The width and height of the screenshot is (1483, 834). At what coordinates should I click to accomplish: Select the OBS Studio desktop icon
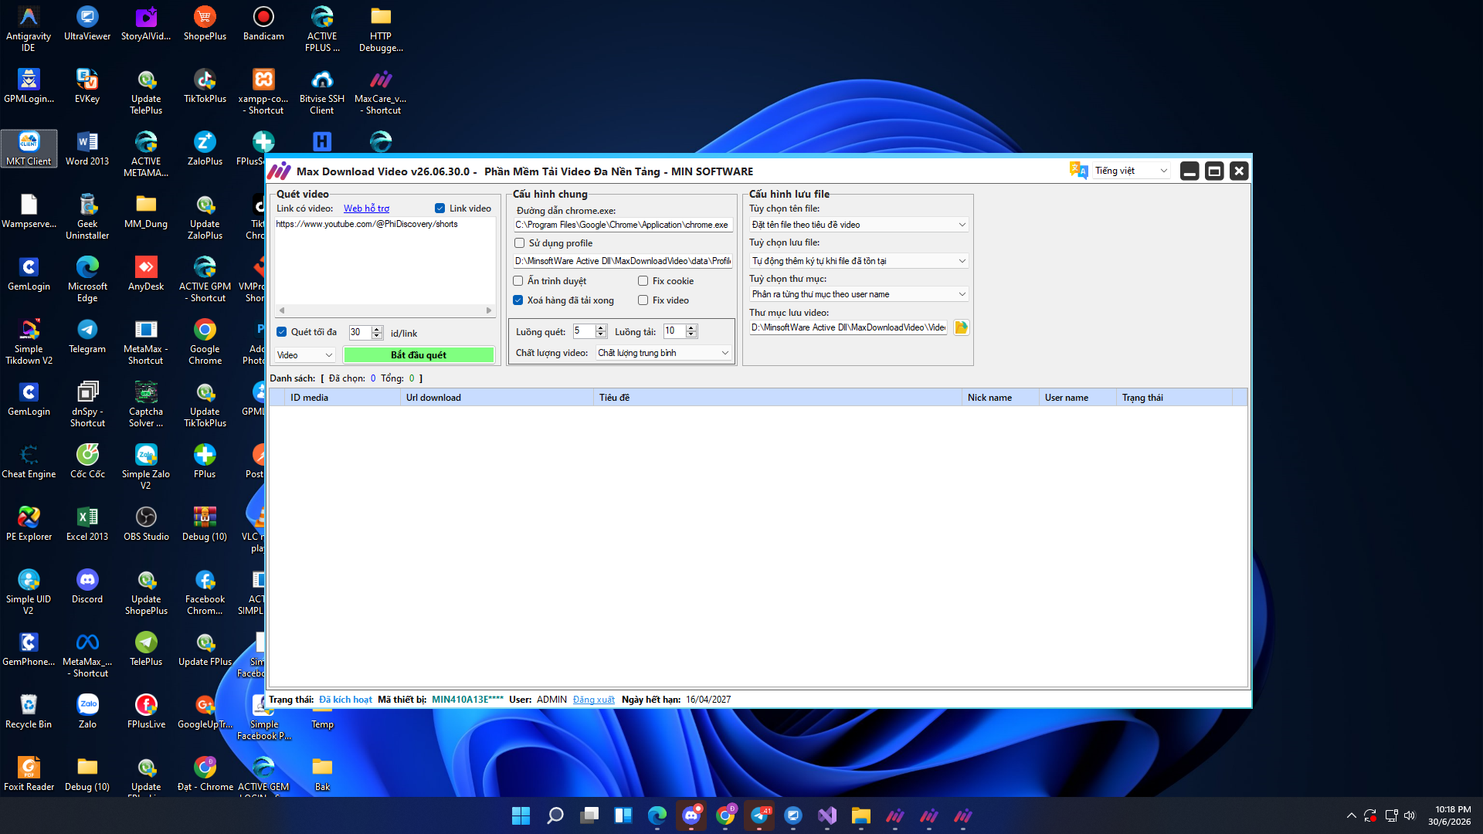(146, 524)
